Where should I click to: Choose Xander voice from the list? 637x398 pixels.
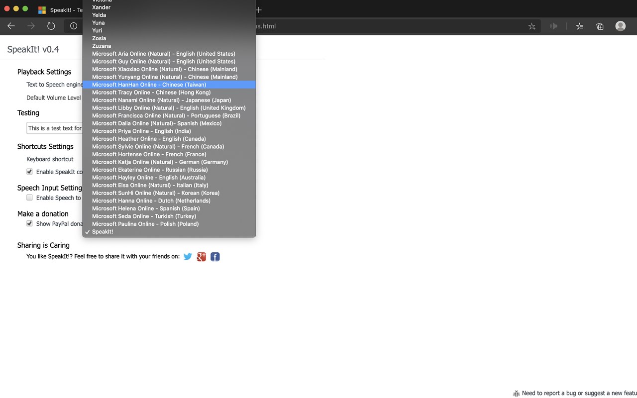(x=169, y=7)
